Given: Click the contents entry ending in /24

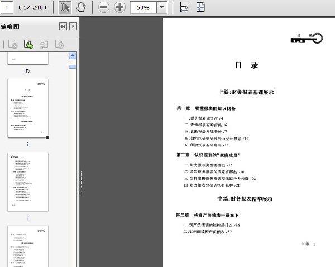Looking at the screenshot, I should (x=220, y=179).
